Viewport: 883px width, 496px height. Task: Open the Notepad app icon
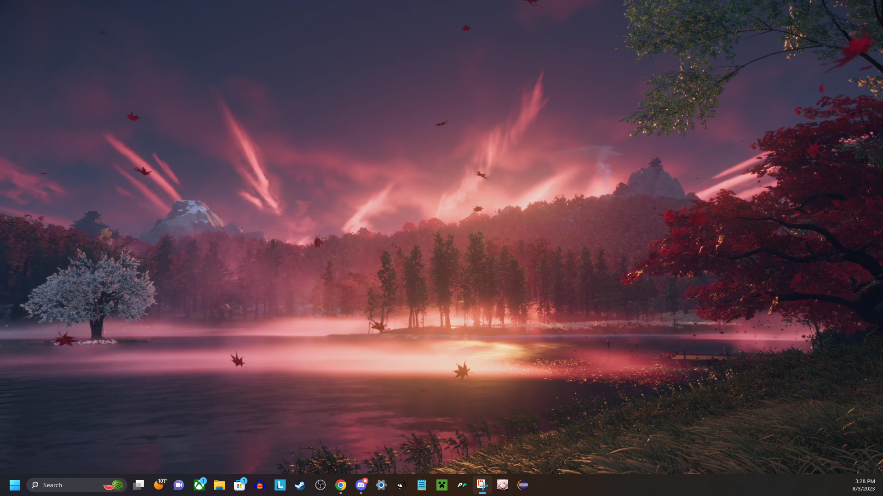[x=422, y=485]
